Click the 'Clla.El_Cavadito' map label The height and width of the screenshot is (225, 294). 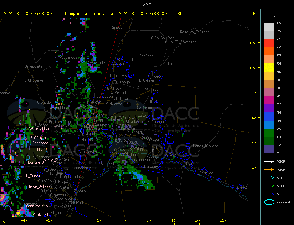coord(181,42)
